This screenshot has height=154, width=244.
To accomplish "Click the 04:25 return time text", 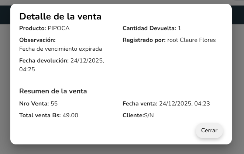I will [27, 69].
